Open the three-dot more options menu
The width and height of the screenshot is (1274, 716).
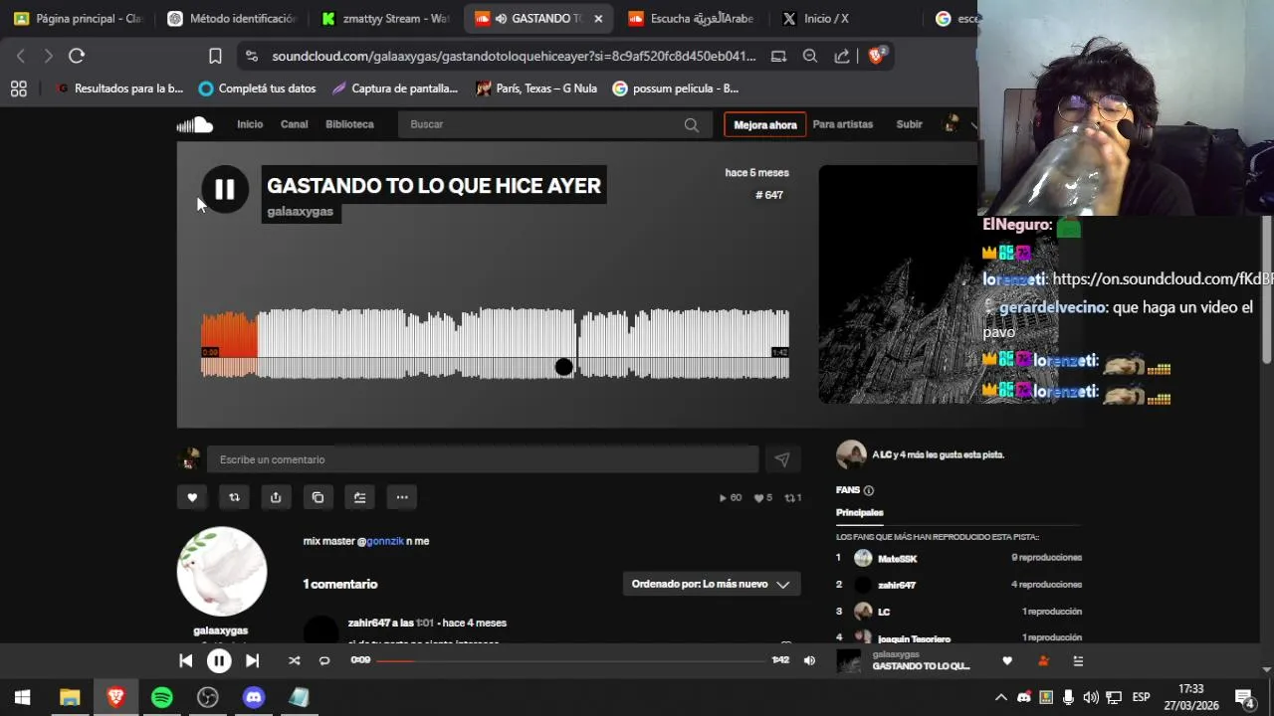(402, 497)
